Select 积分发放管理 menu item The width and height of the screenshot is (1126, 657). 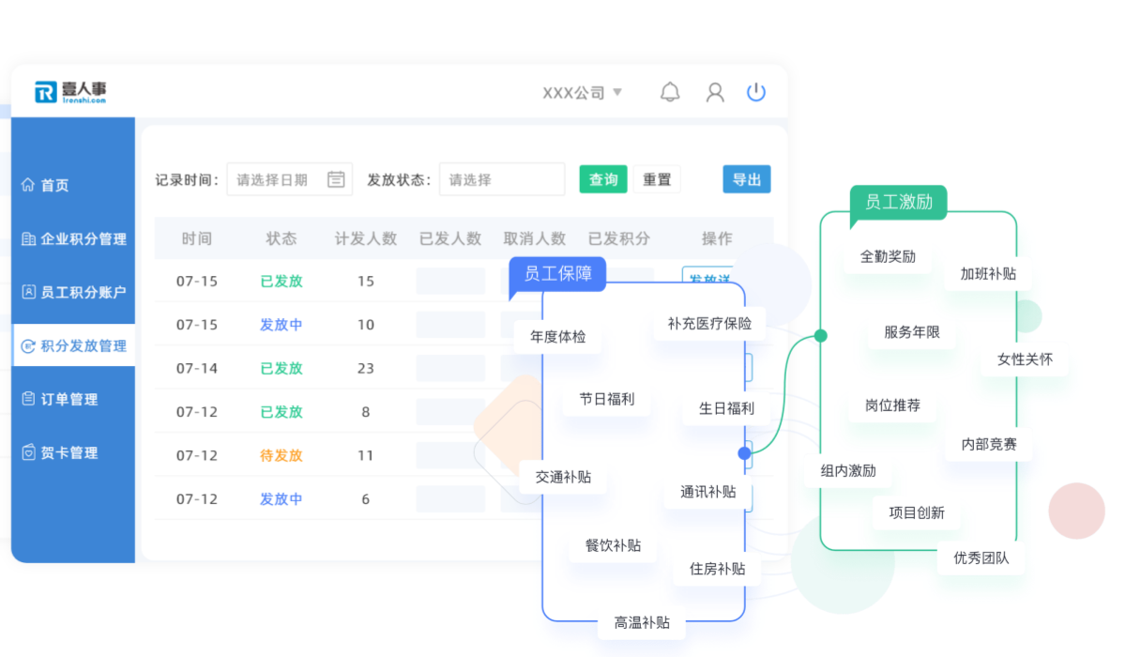point(73,345)
